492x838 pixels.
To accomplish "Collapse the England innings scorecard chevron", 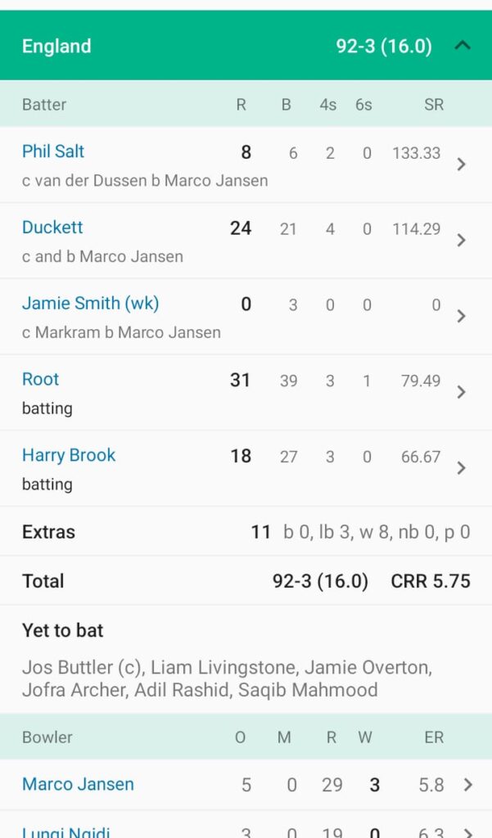I will coord(462,46).
